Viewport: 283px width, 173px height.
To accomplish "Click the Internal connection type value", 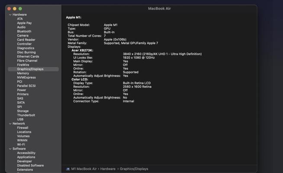I will (129, 101).
